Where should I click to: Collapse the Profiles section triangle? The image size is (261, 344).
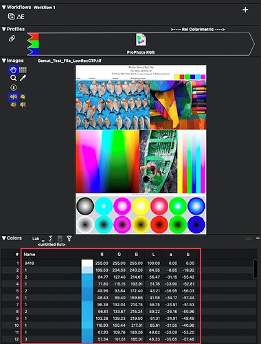coord(3,29)
